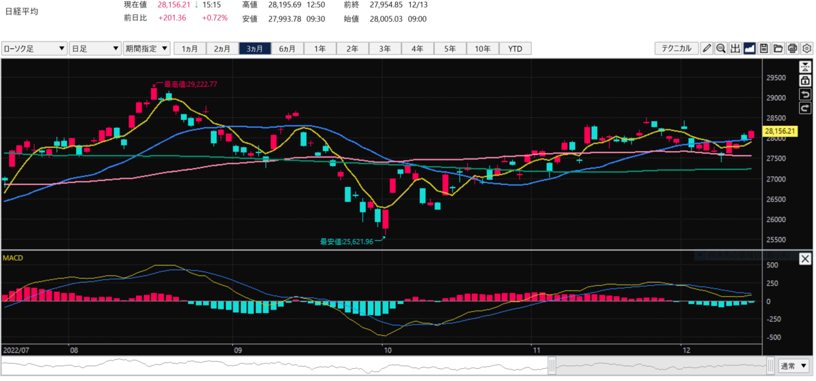Click left handle of range navigator
This screenshot has height=381, width=816.
pyautogui.click(x=553, y=365)
